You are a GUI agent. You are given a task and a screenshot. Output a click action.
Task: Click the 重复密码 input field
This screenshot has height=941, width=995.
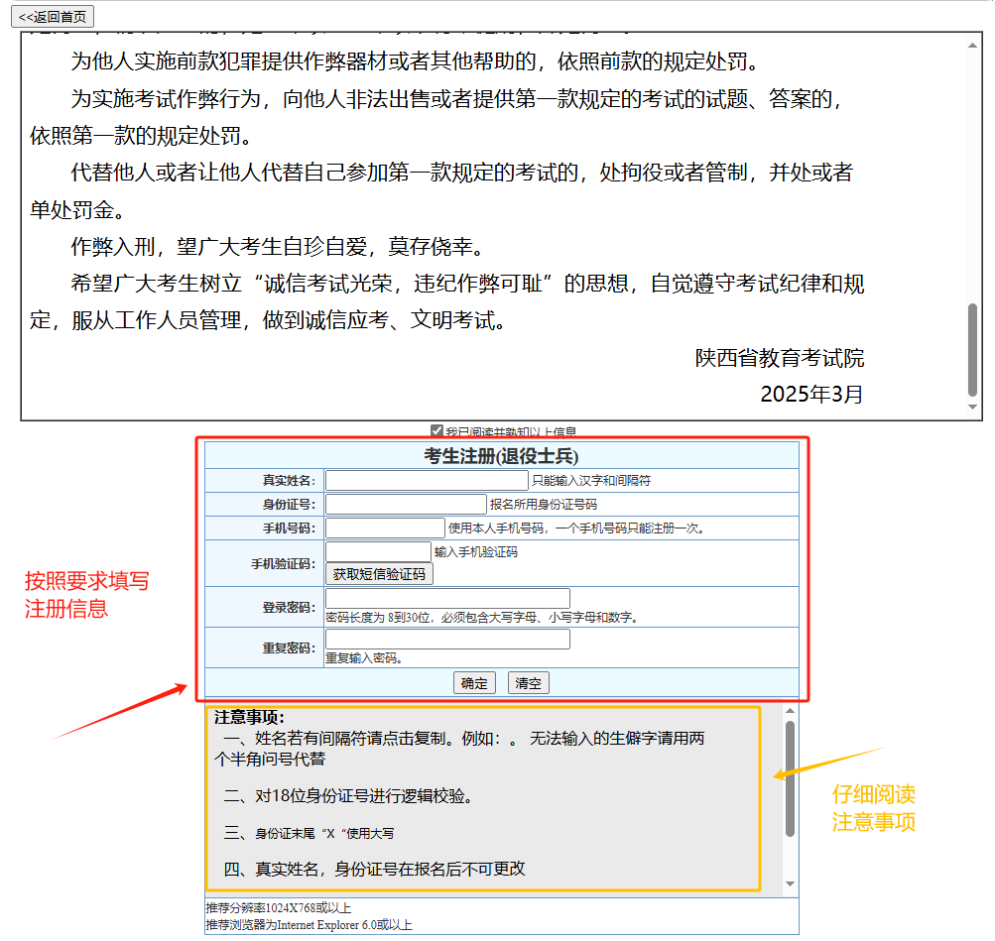[x=446, y=639]
